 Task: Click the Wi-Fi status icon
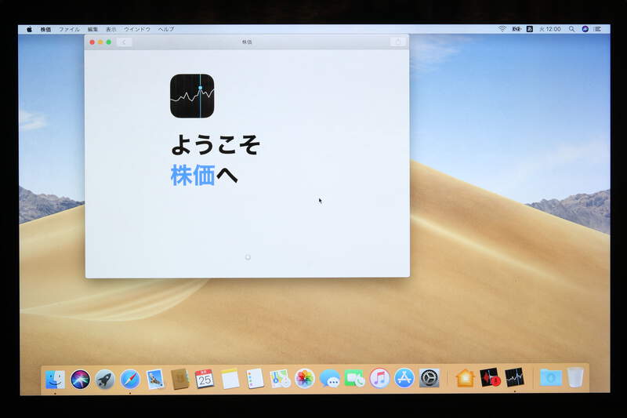pos(502,29)
